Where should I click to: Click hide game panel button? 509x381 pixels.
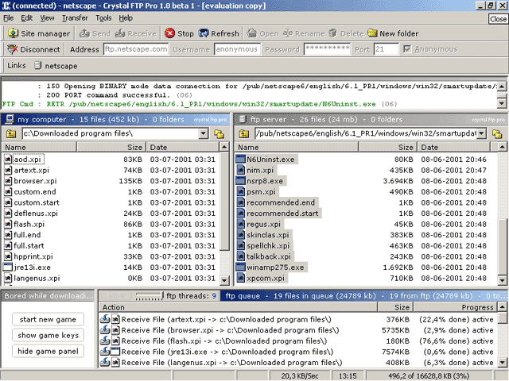48,351
